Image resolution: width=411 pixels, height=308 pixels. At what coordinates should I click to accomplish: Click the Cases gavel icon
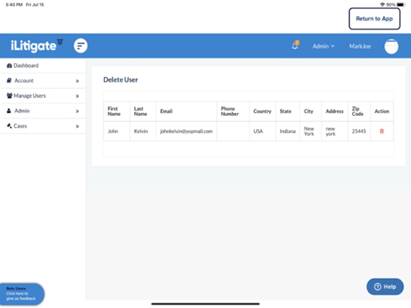tap(9, 126)
